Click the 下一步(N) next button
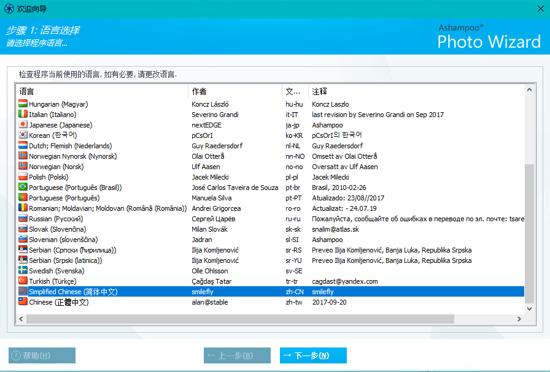This screenshot has width=550, height=372. [x=313, y=355]
